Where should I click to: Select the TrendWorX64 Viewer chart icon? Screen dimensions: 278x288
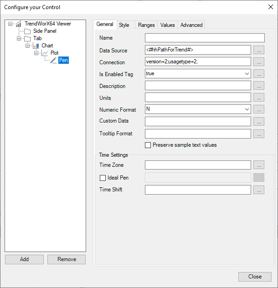pyautogui.click(x=19, y=24)
